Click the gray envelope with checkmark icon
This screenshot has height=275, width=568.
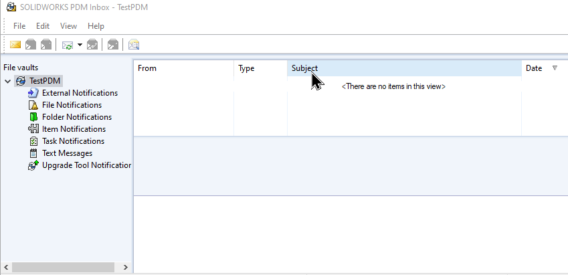pos(92,45)
